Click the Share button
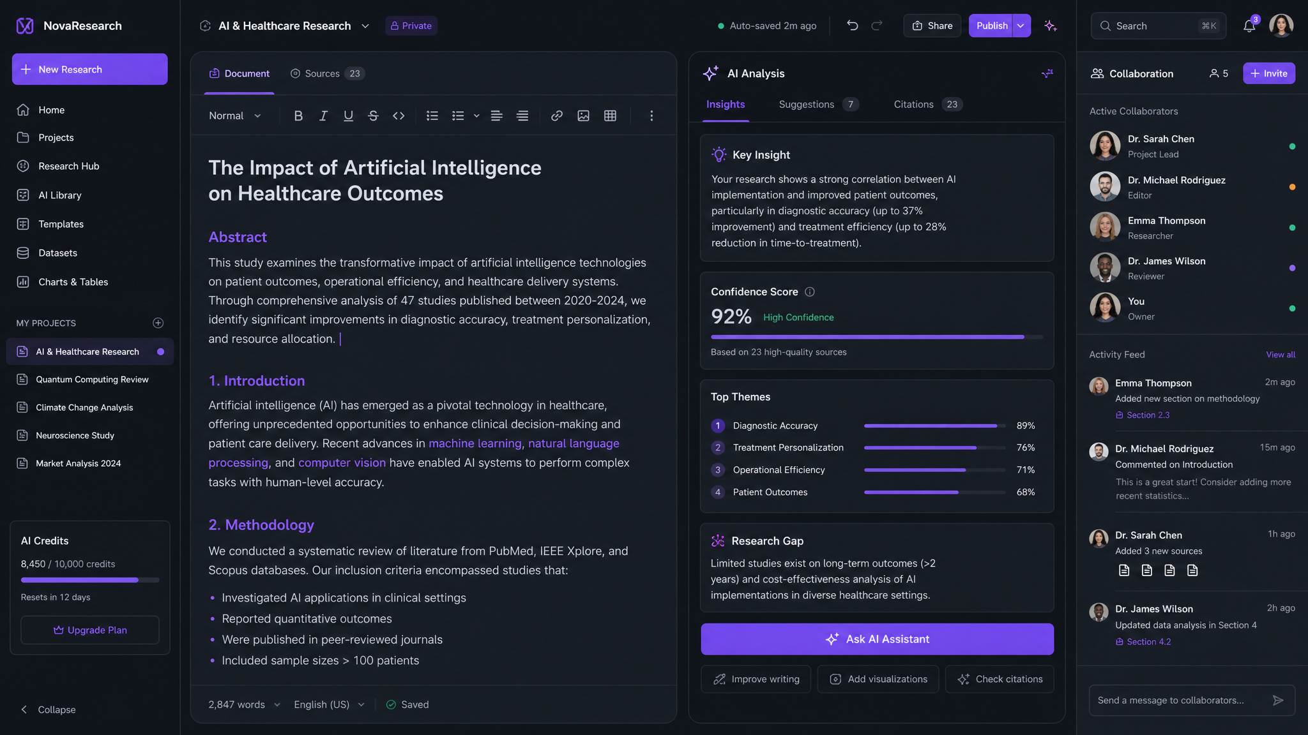The width and height of the screenshot is (1308, 735). click(x=932, y=26)
